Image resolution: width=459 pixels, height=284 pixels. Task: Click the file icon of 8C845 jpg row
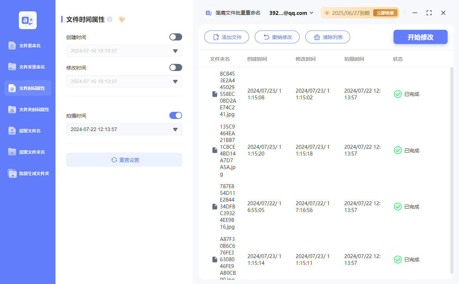[215, 94]
